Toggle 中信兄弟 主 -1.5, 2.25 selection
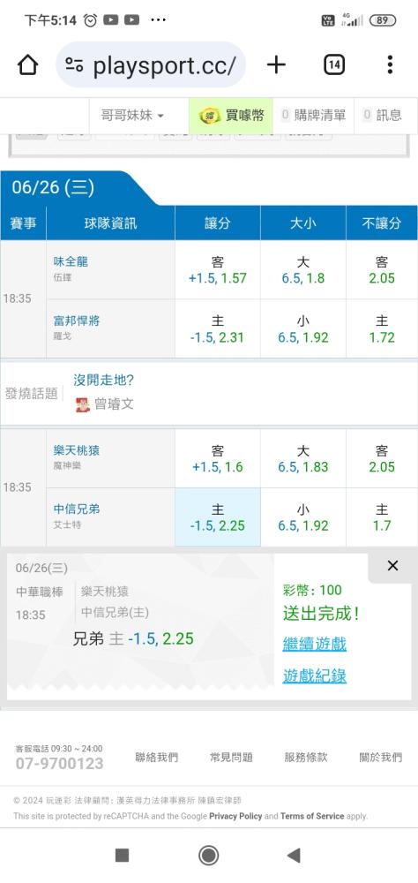The image size is (418, 883). pyautogui.click(x=218, y=517)
